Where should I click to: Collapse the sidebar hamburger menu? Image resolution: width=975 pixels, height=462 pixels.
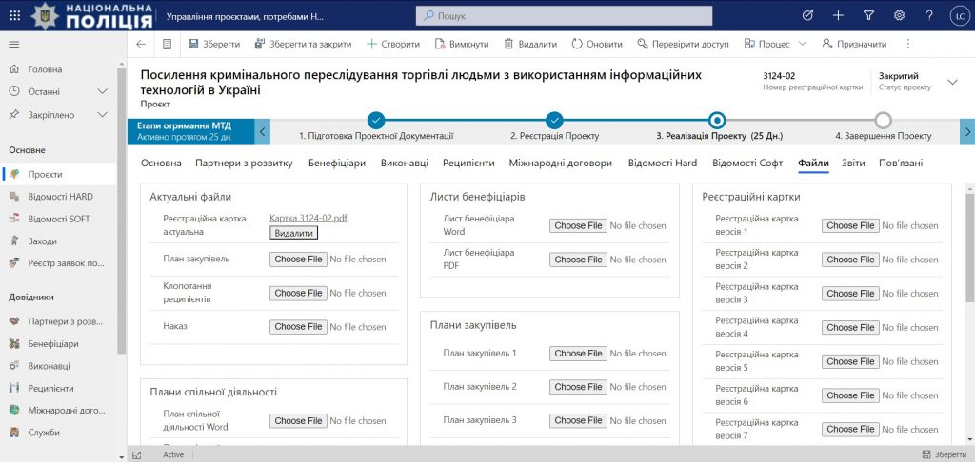point(14,45)
